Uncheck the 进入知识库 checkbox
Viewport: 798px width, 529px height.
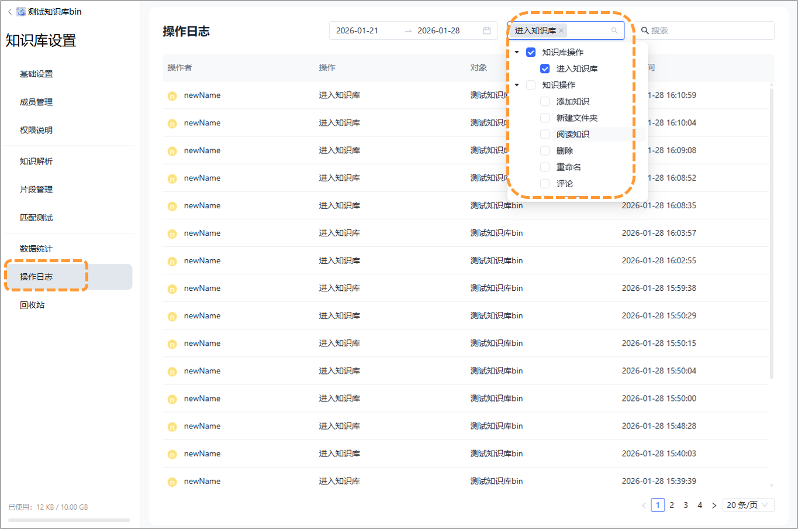545,68
